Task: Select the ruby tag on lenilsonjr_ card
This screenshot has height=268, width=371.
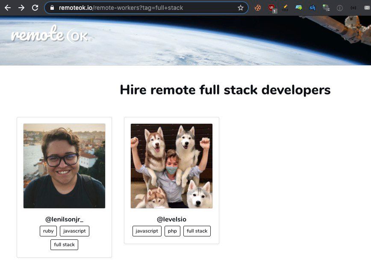Action: (48, 231)
